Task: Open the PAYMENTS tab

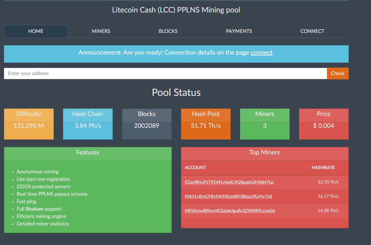Action: coord(239,31)
